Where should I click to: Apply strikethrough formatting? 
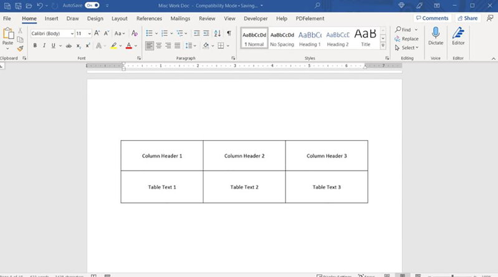coord(69,45)
